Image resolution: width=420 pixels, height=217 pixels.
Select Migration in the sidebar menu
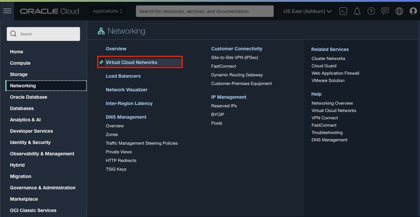[21, 176]
